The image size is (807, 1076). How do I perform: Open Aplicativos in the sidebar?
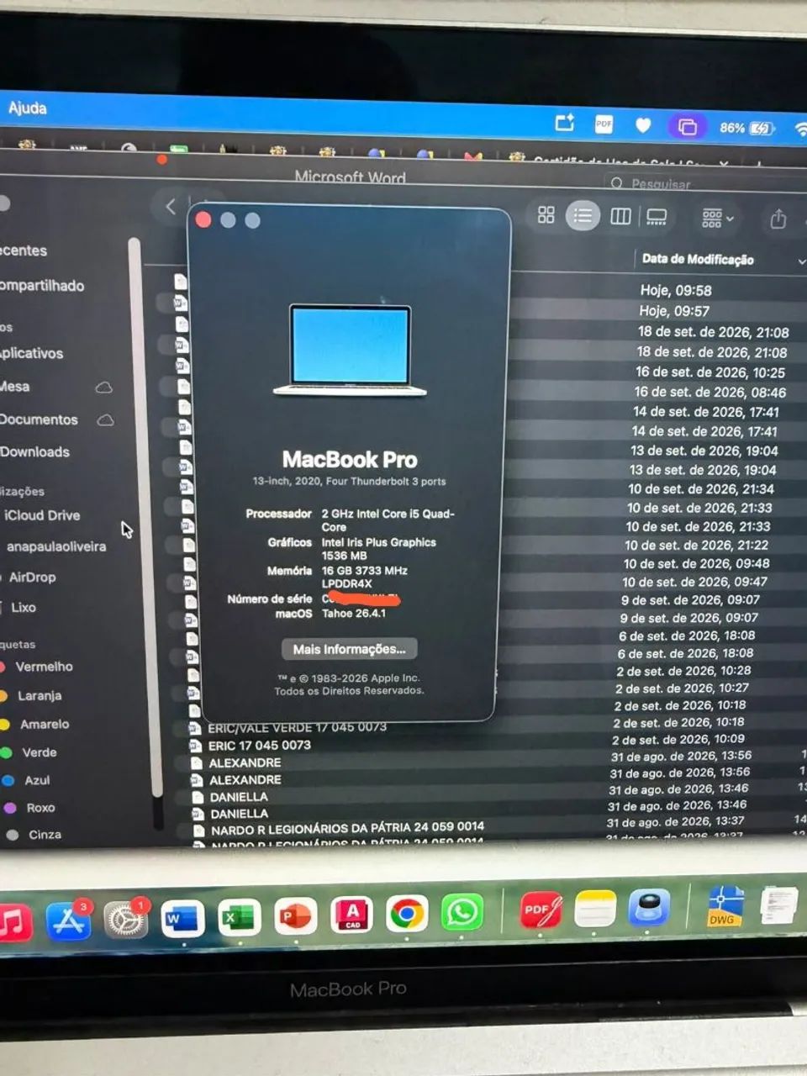pyautogui.click(x=31, y=353)
